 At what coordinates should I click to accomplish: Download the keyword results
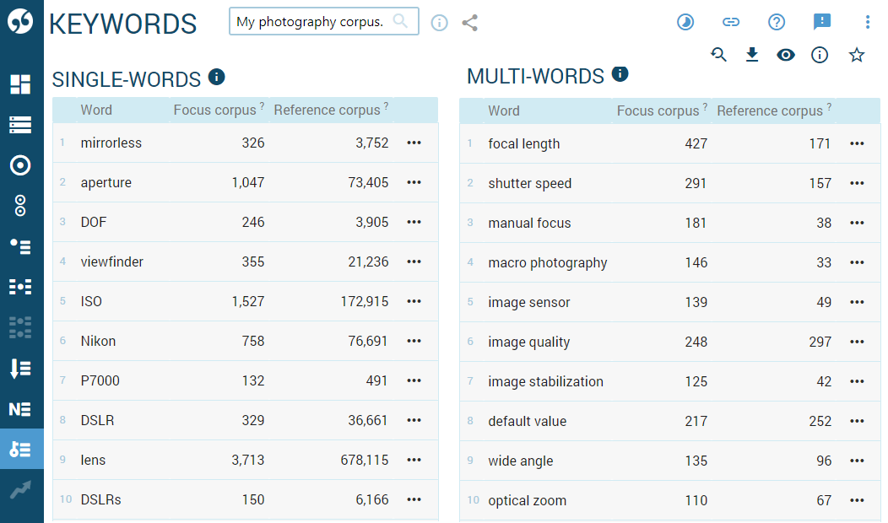coord(752,54)
